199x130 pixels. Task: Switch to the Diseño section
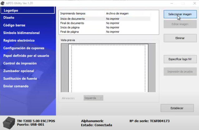[x=9, y=18]
